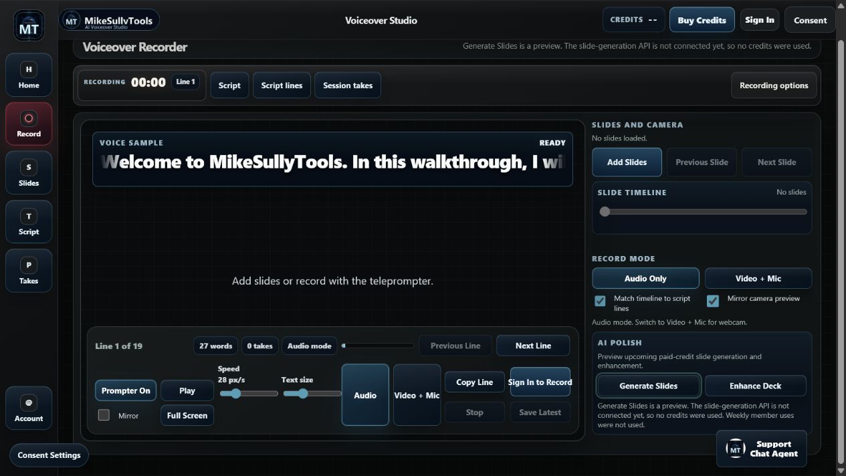The height and width of the screenshot is (476, 846).
Task: Click Save Latest
Action: (x=540, y=412)
